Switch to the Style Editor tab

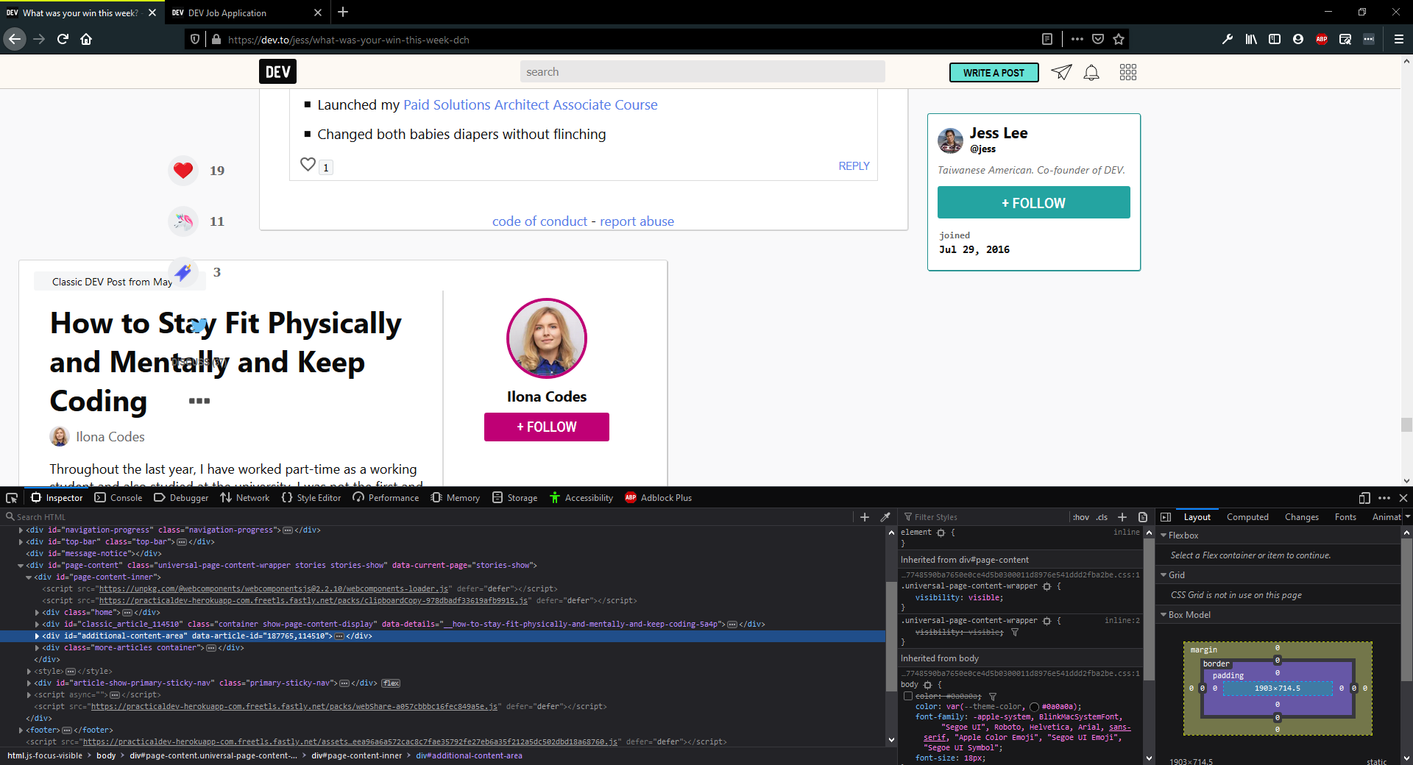311,498
